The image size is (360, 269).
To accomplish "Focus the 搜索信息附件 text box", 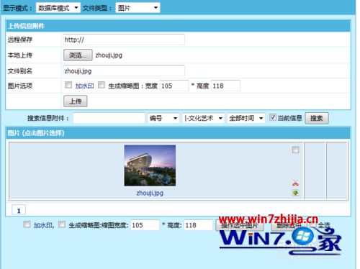I will click(x=109, y=118).
